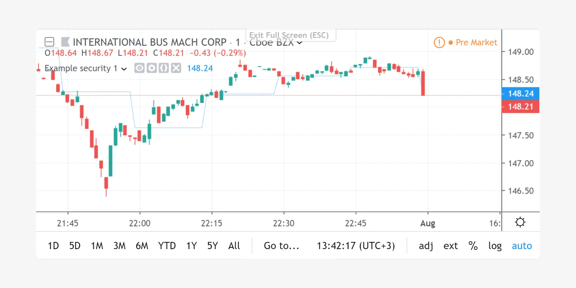
Task: Toggle adj dividend adjustment
Action: pyautogui.click(x=426, y=246)
